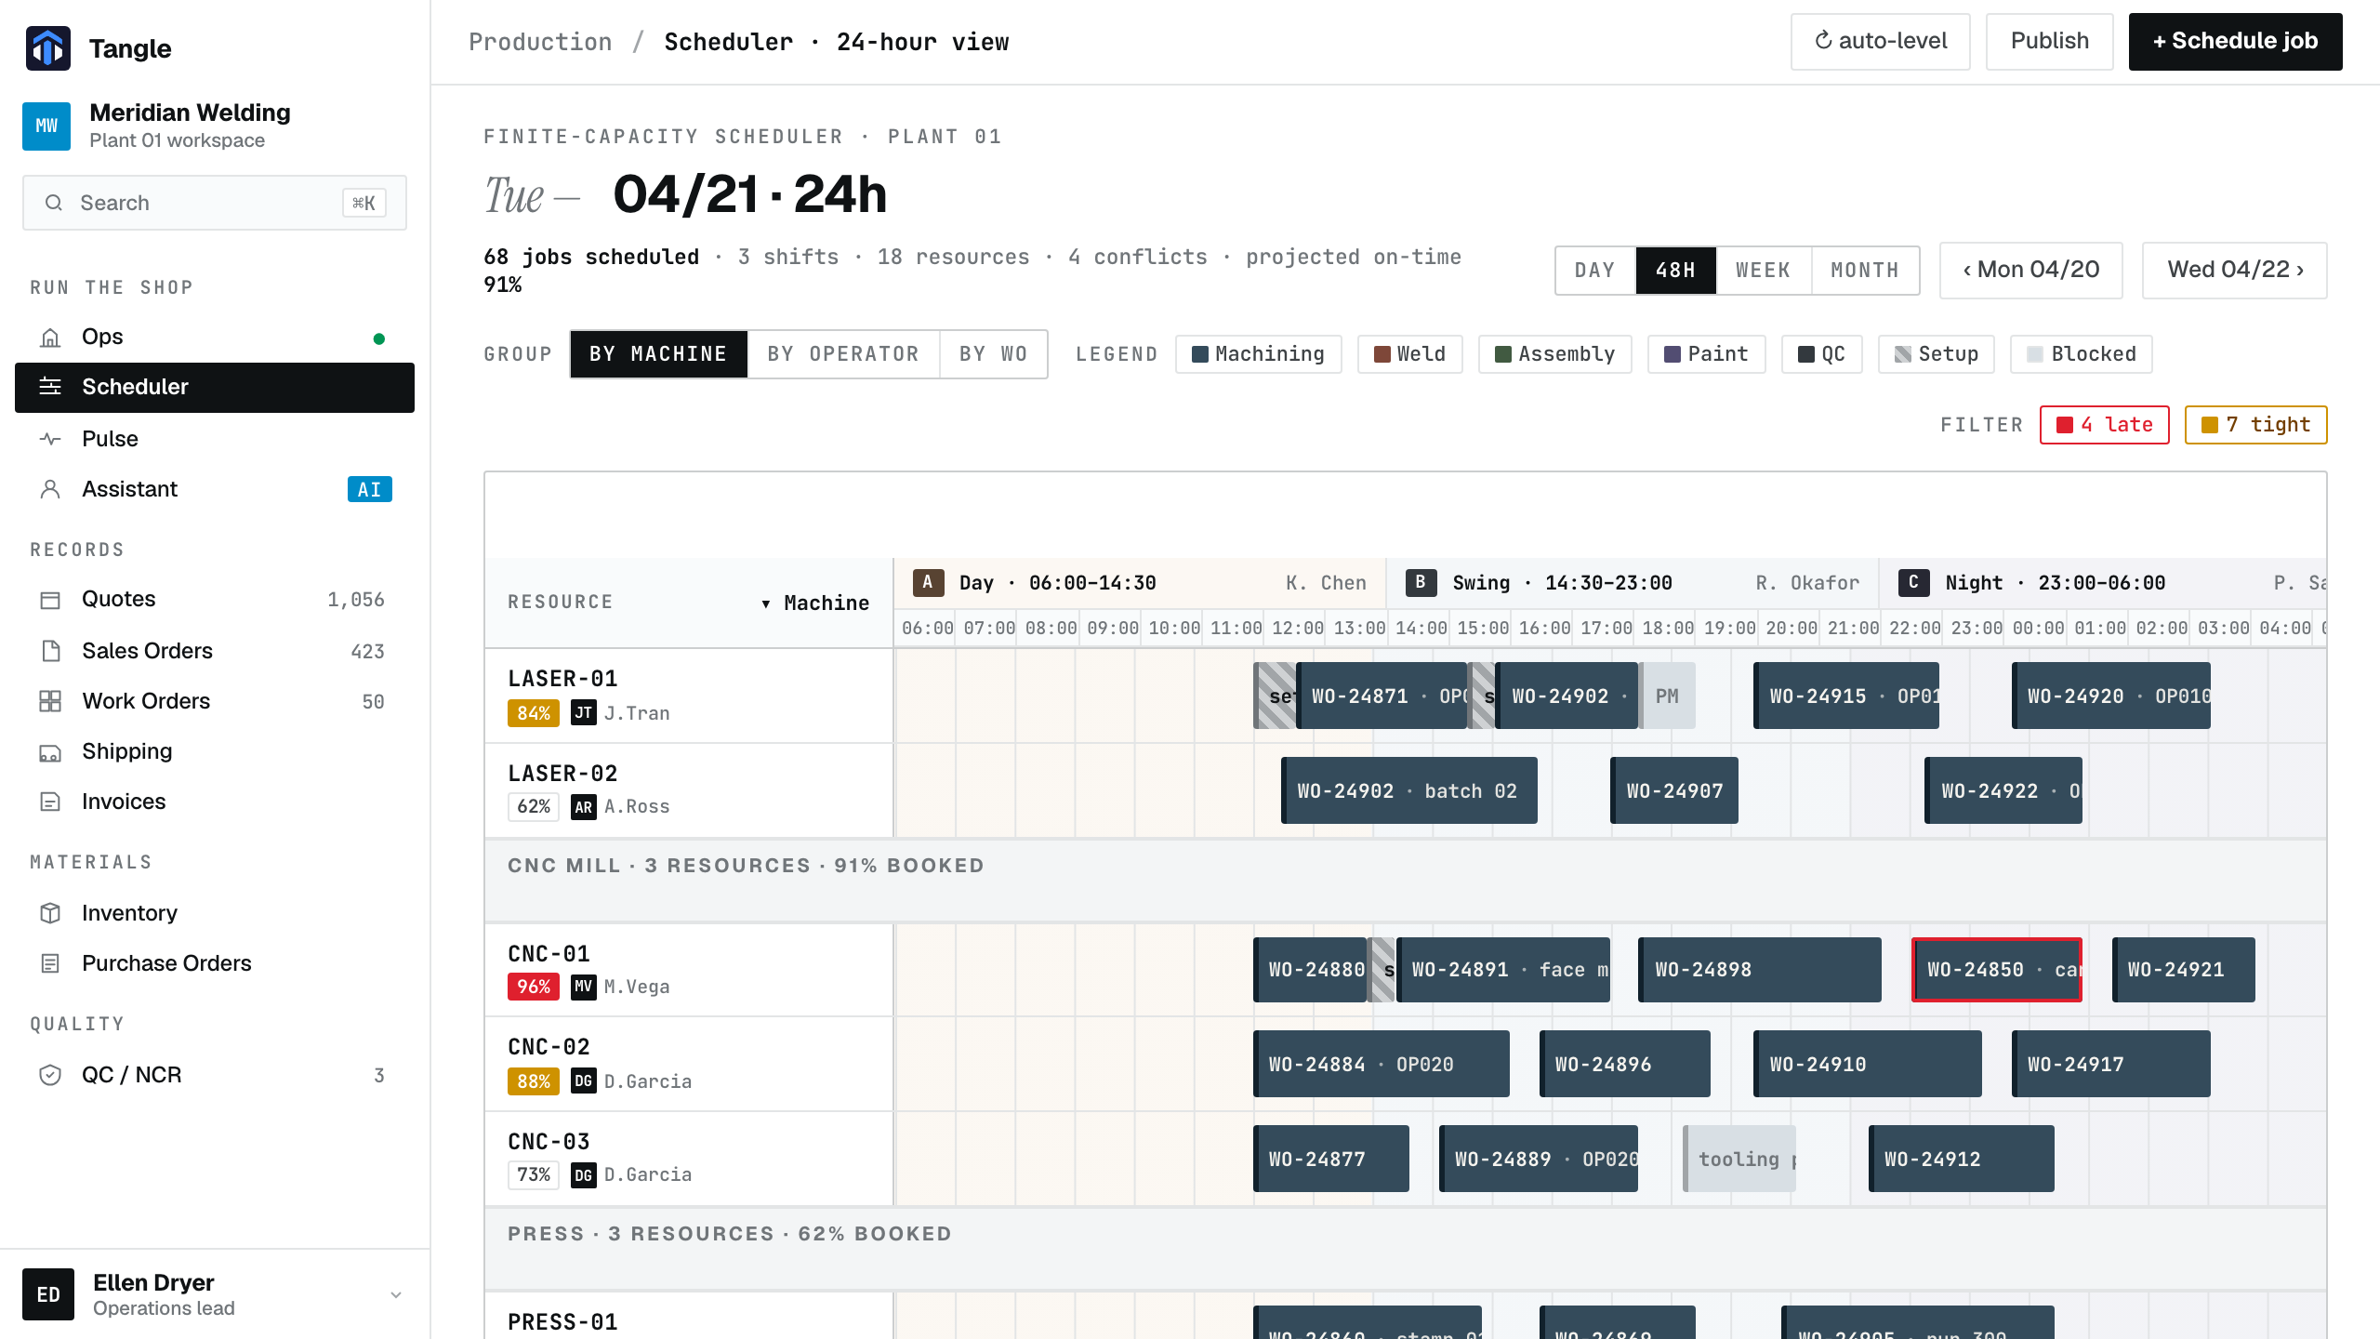
Task: Click the shift C Night badge
Action: (1913, 582)
